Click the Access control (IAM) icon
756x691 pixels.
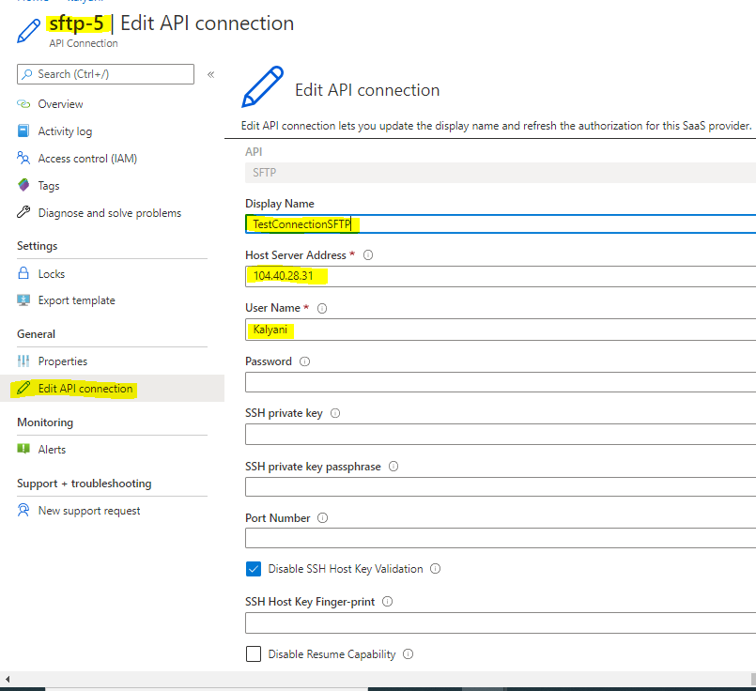pos(23,158)
